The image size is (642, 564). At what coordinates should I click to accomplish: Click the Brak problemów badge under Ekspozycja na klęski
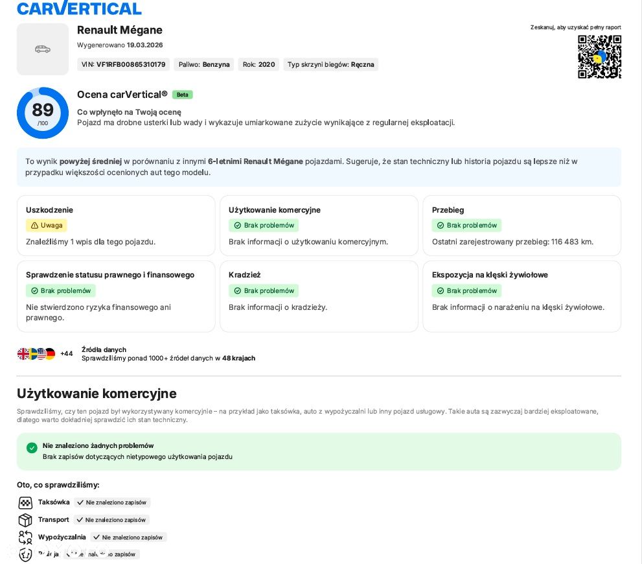[466, 291]
